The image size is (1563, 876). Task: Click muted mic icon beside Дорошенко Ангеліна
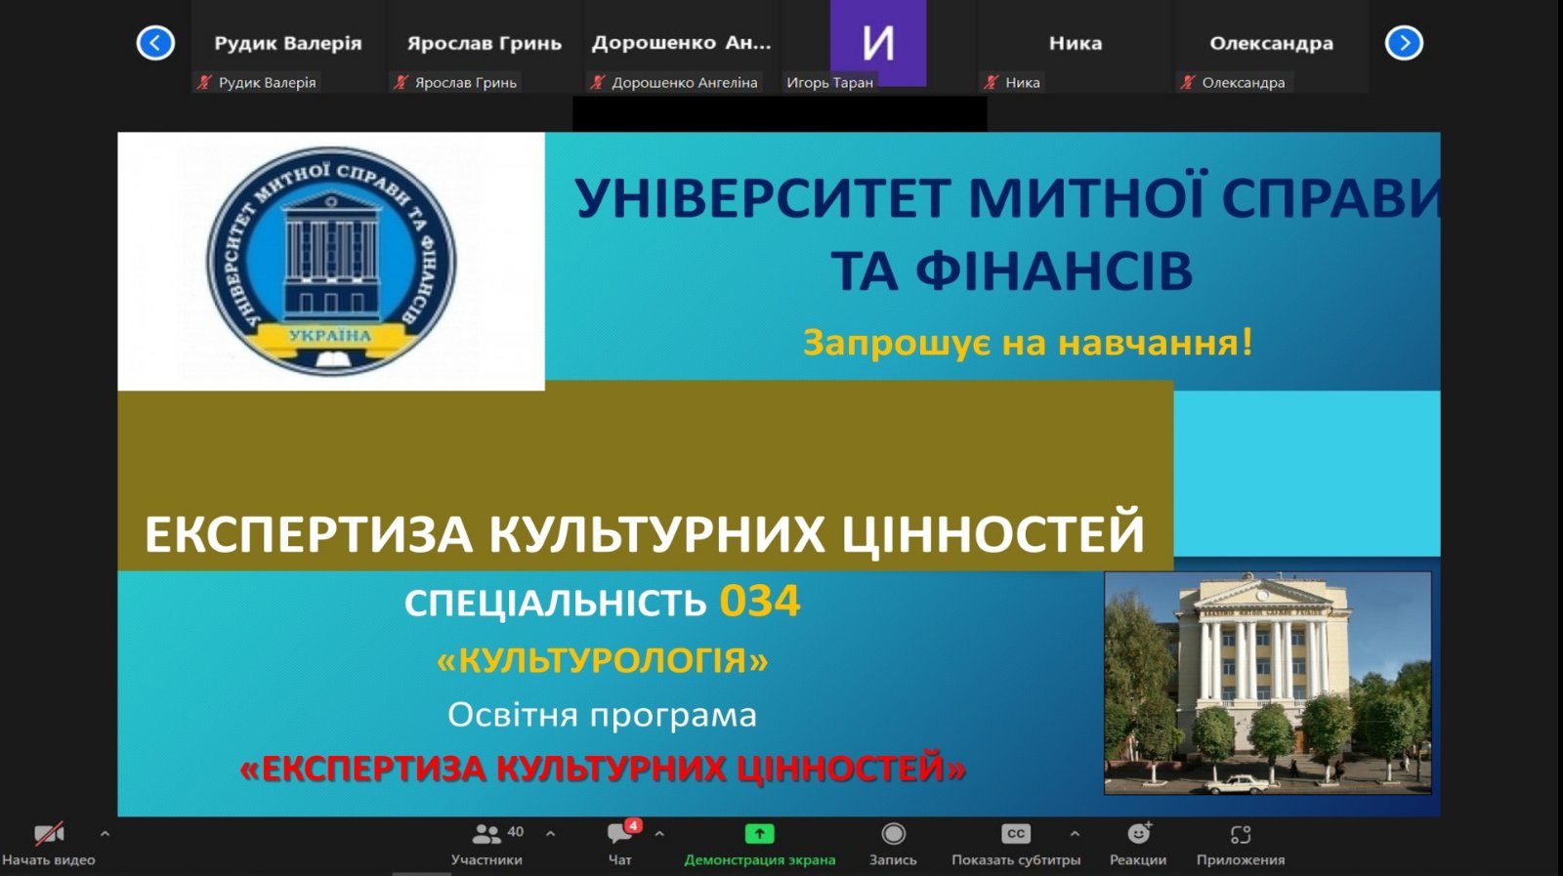click(x=598, y=82)
